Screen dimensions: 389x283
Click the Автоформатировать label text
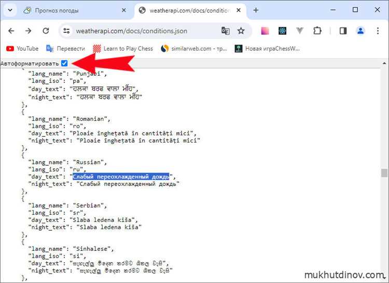click(30, 63)
